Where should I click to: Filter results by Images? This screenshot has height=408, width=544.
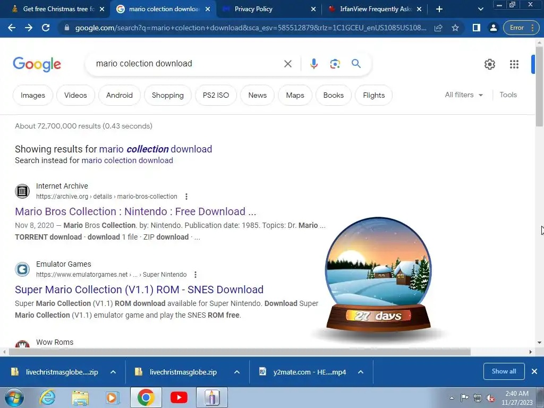tap(32, 95)
